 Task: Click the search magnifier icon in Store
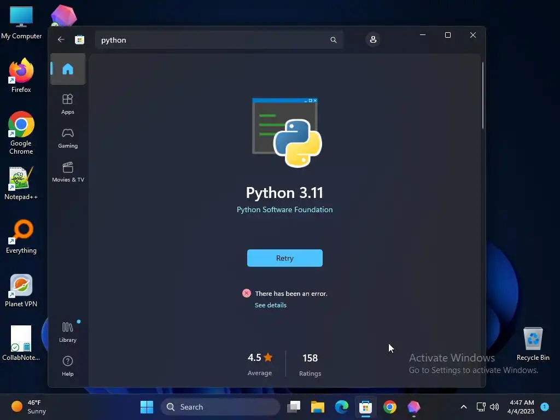[x=333, y=39]
